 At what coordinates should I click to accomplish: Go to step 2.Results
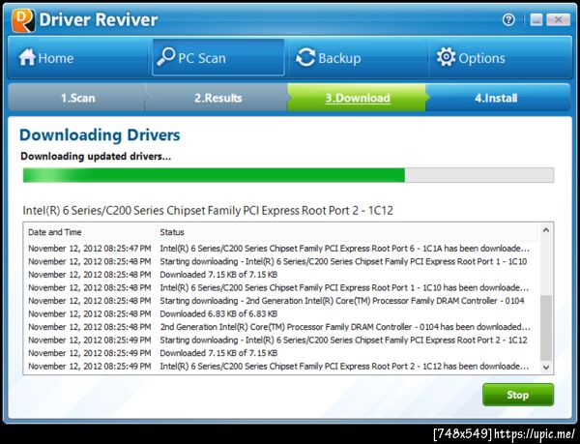218,98
